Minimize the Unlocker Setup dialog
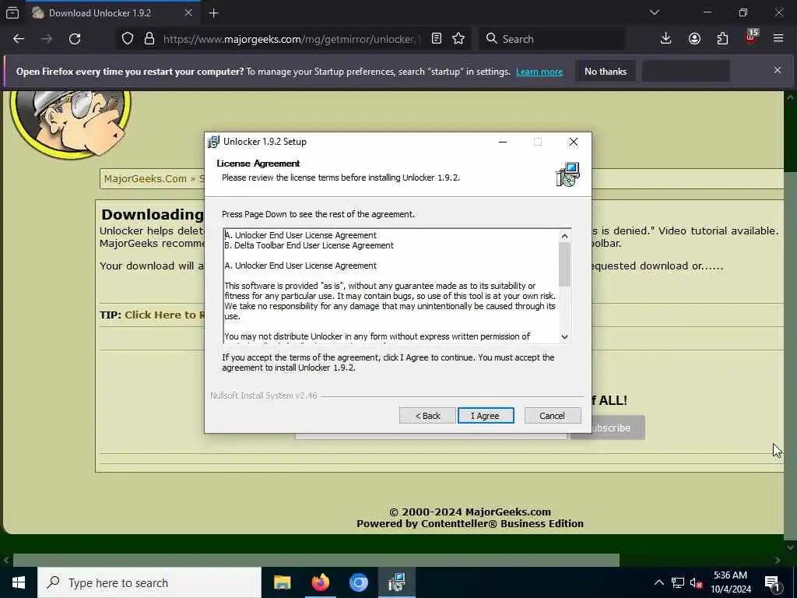 coord(503,142)
